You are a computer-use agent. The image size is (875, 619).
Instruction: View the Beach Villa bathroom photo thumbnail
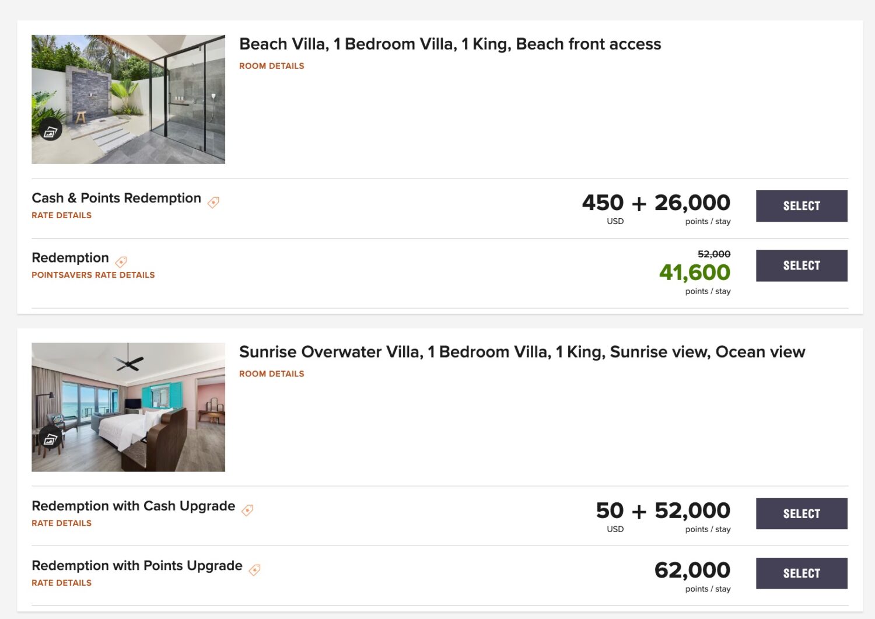click(x=128, y=98)
